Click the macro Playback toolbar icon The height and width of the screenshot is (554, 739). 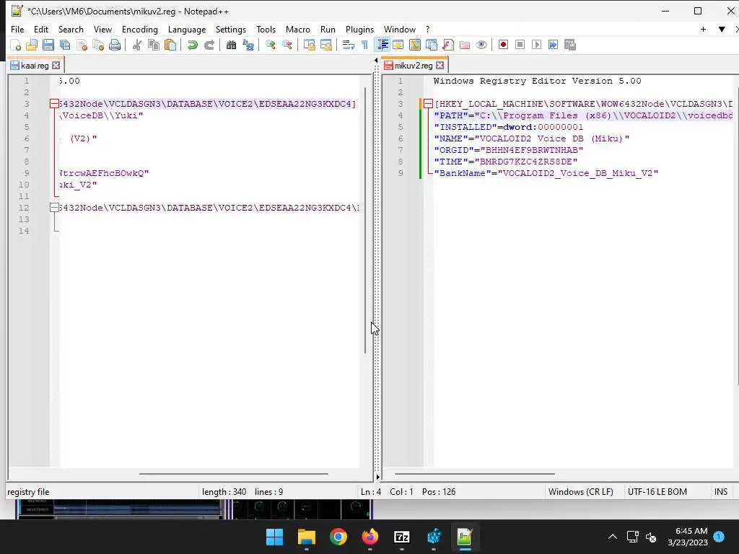point(536,45)
